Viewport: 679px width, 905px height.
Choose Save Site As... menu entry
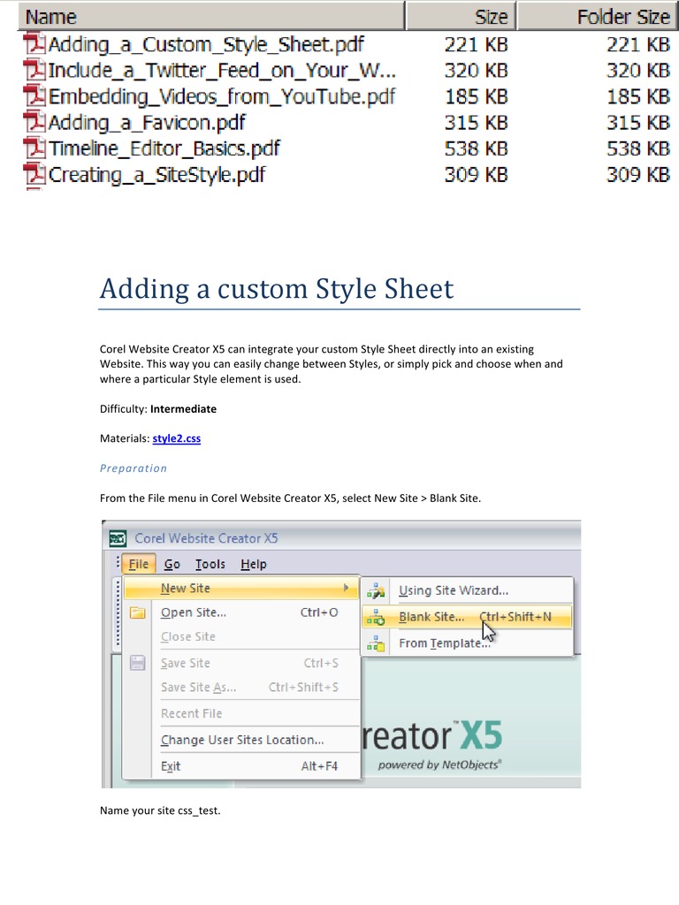click(242, 687)
